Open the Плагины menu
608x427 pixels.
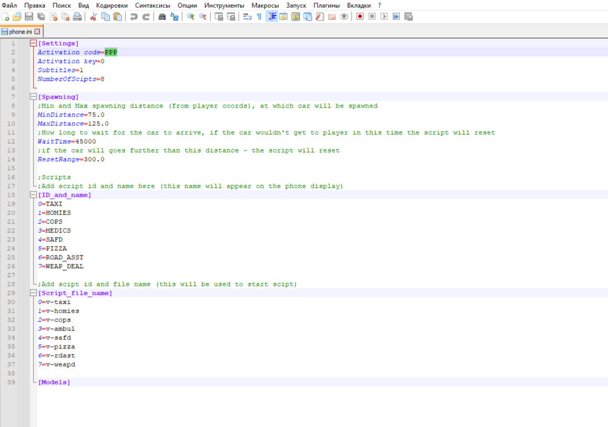coord(327,5)
